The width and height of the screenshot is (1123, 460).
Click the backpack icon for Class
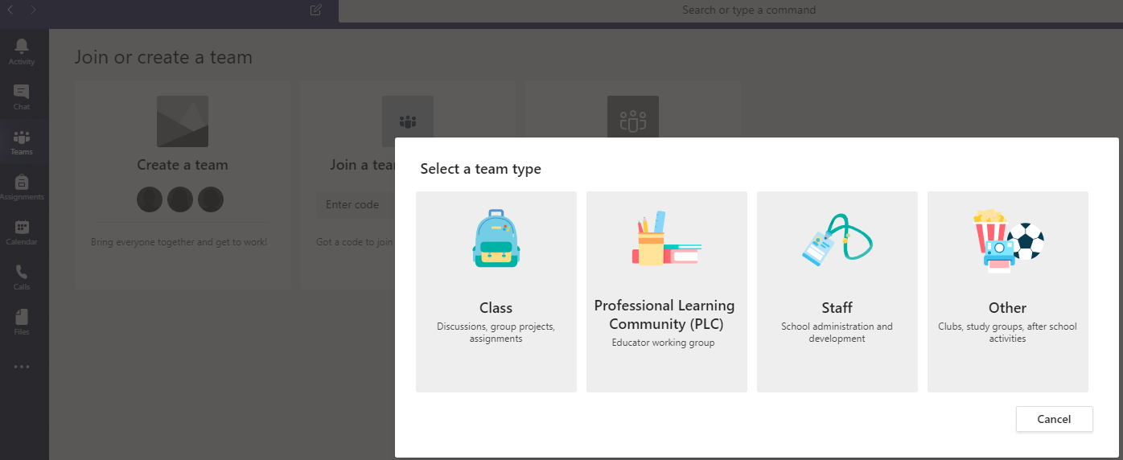pyautogui.click(x=496, y=239)
